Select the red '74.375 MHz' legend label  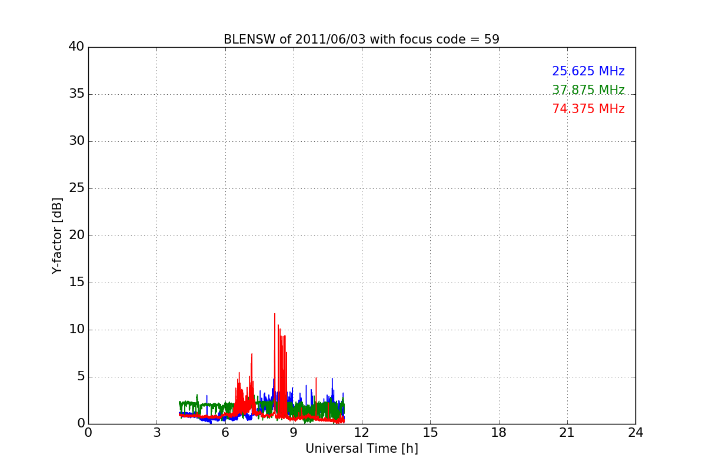[x=588, y=109]
